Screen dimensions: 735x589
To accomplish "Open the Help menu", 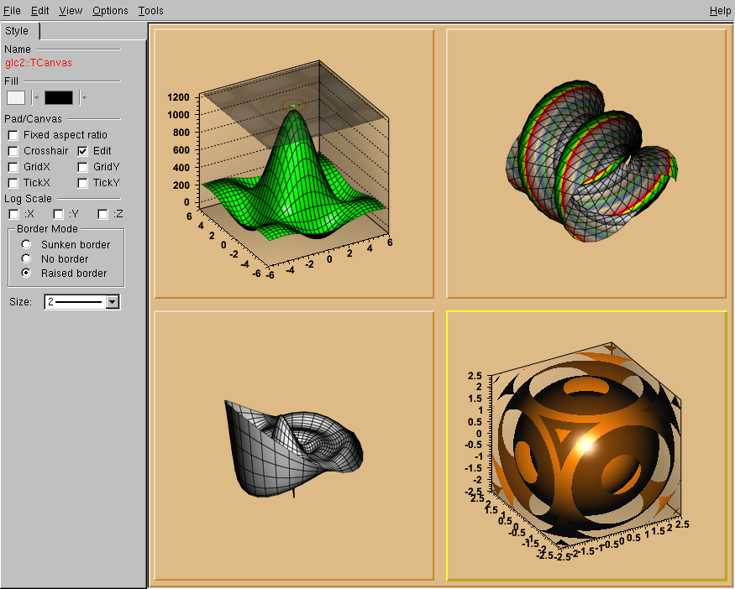I will pyautogui.click(x=720, y=11).
